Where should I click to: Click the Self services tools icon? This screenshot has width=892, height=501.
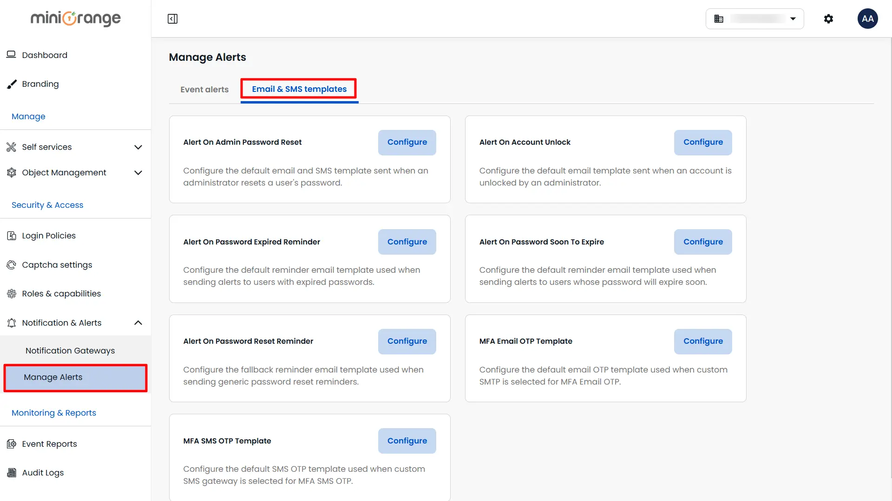coord(11,147)
